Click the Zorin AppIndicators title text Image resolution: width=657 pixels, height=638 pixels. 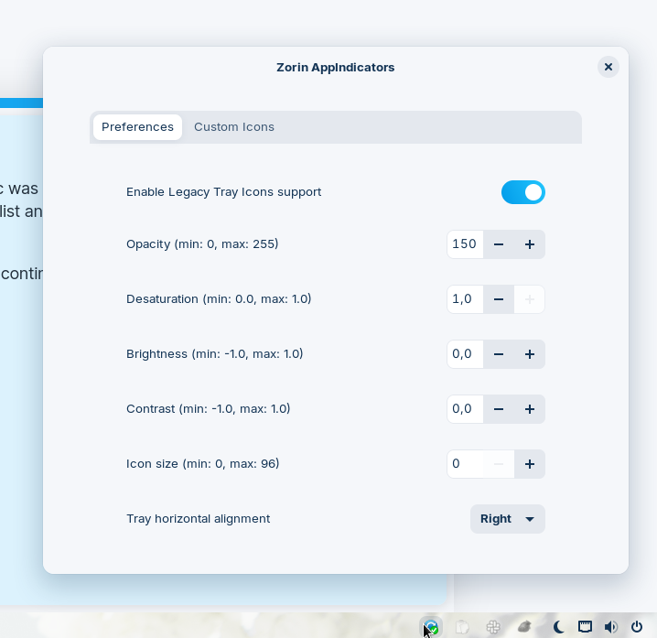click(335, 68)
